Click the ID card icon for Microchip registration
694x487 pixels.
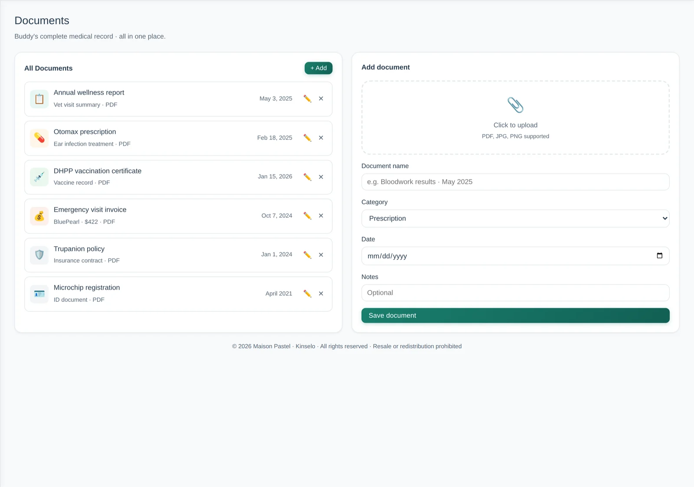pyautogui.click(x=39, y=294)
